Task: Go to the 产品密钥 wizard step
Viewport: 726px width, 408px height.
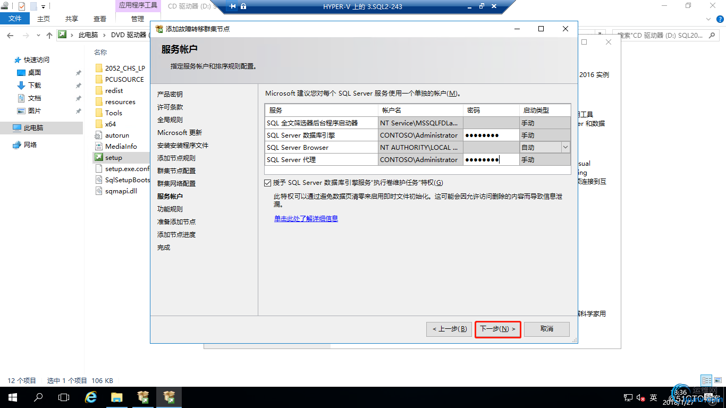Action: pos(170,94)
